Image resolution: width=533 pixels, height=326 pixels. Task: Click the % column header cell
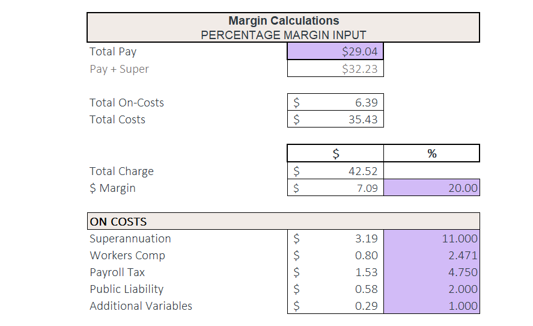(431, 153)
